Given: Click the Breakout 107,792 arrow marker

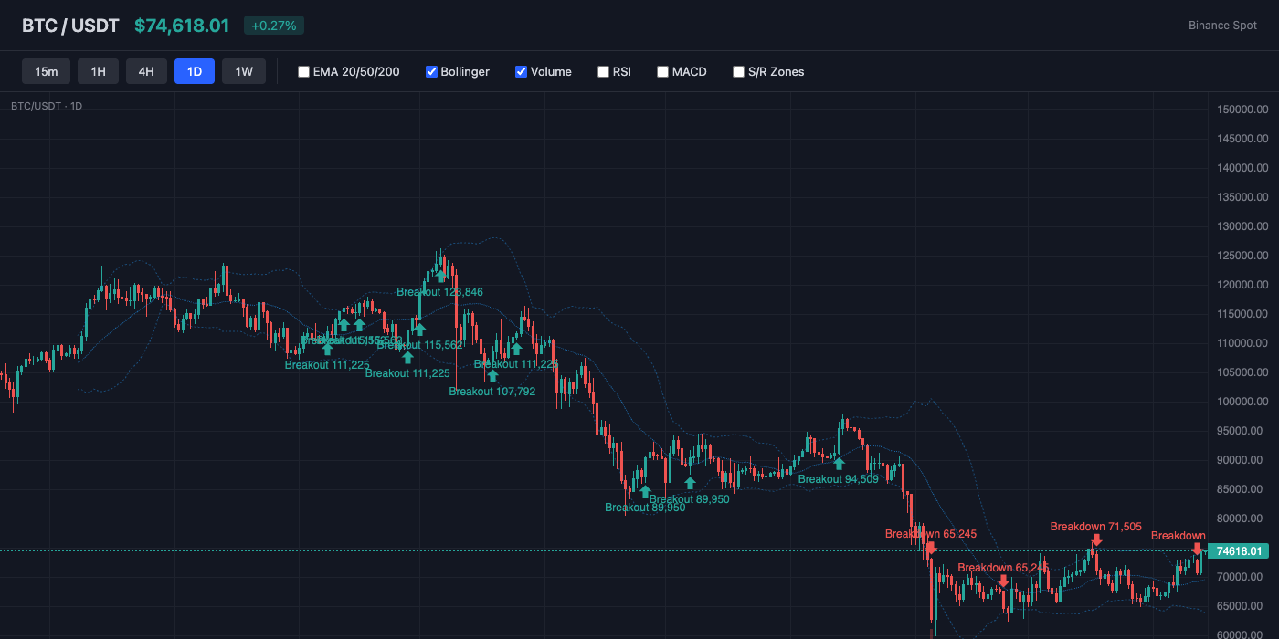Looking at the screenshot, I should (x=493, y=374).
